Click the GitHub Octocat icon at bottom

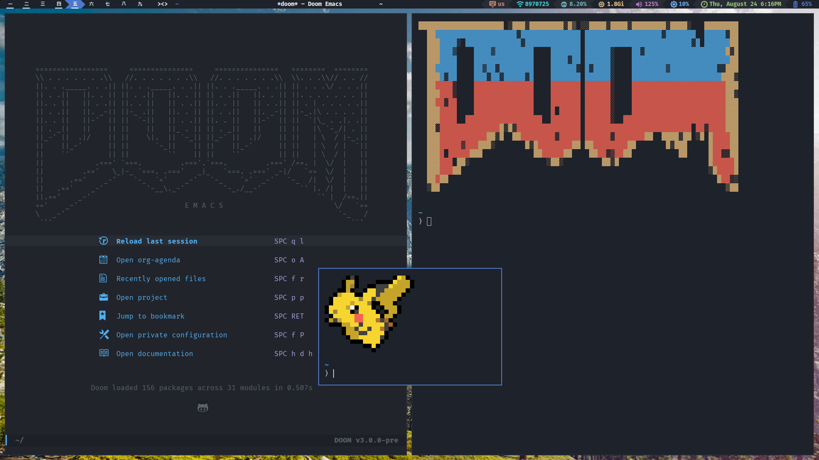click(x=203, y=407)
